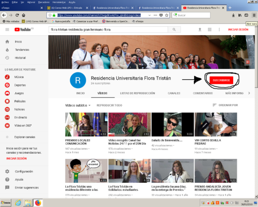
Task: Open the YouTube apps grid icon
Action: 209,29
